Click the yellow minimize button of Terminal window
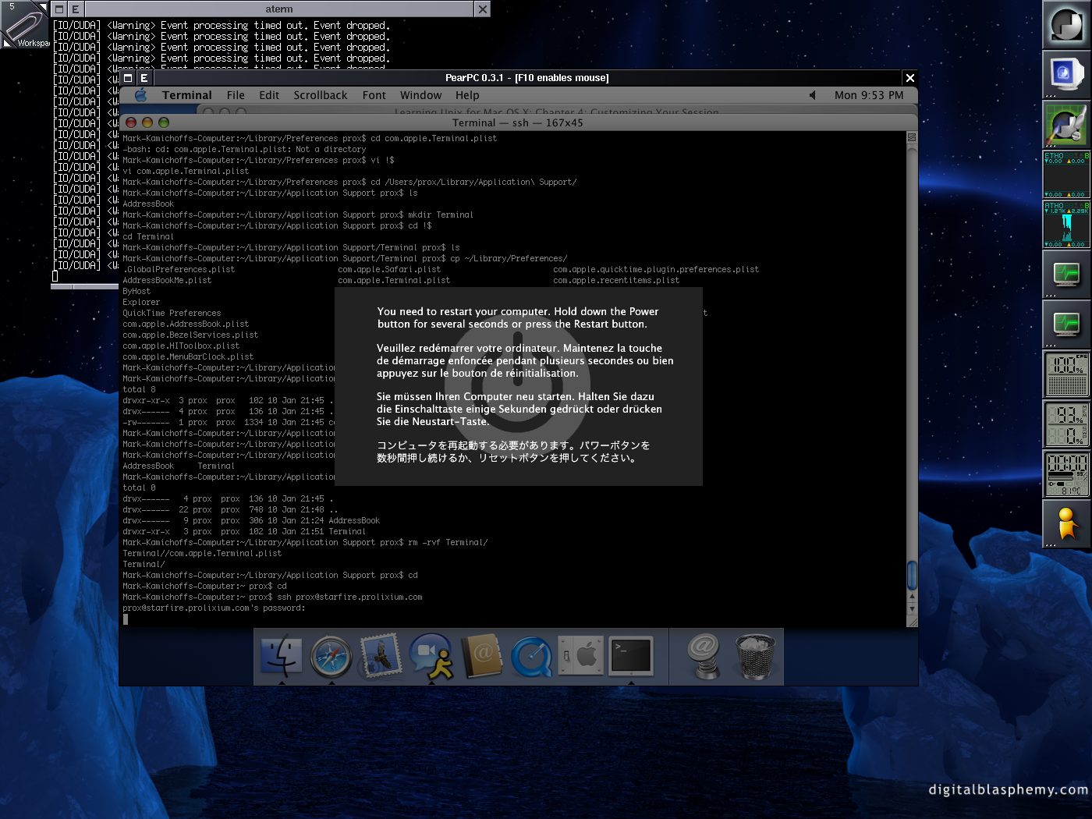Screen dimensions: 1092x819 click(x=147, y=122)
